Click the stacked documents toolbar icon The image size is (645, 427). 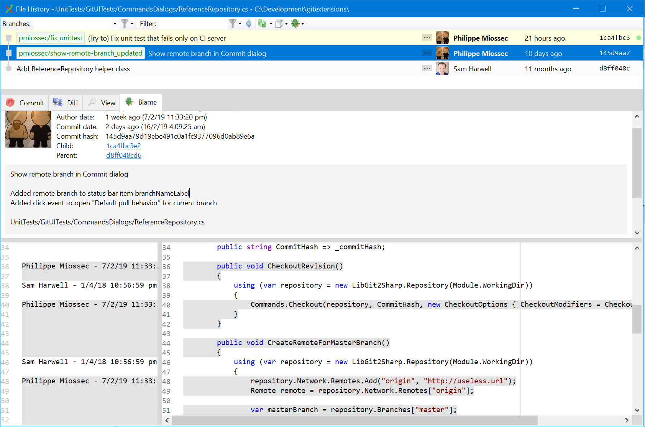coord(279,23)
